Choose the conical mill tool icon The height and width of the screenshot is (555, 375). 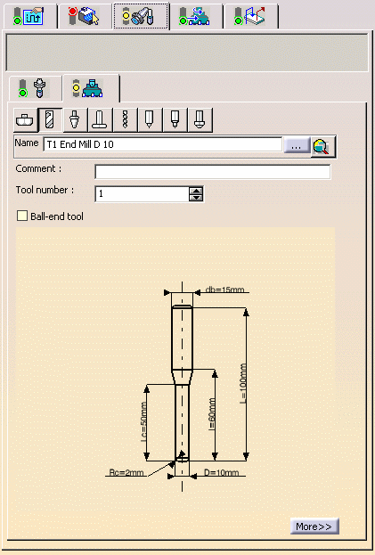pyautogui.click(x=75, y=120)
